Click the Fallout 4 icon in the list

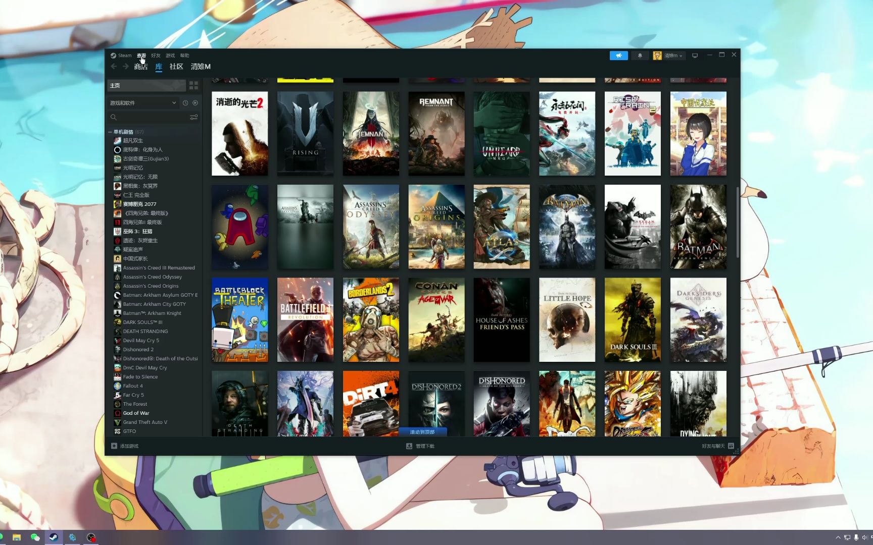pos(117,386)
